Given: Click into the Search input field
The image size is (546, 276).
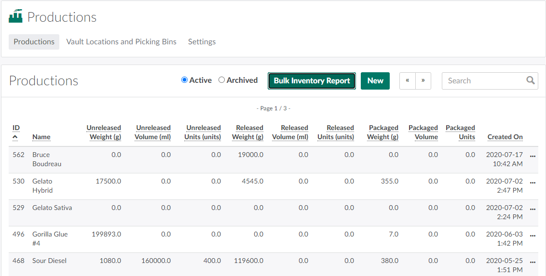Looking at the screenshot, I should [482, 81].
